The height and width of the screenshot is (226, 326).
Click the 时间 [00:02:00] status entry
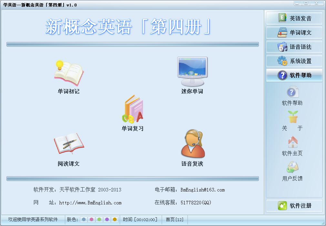(140, 220)
